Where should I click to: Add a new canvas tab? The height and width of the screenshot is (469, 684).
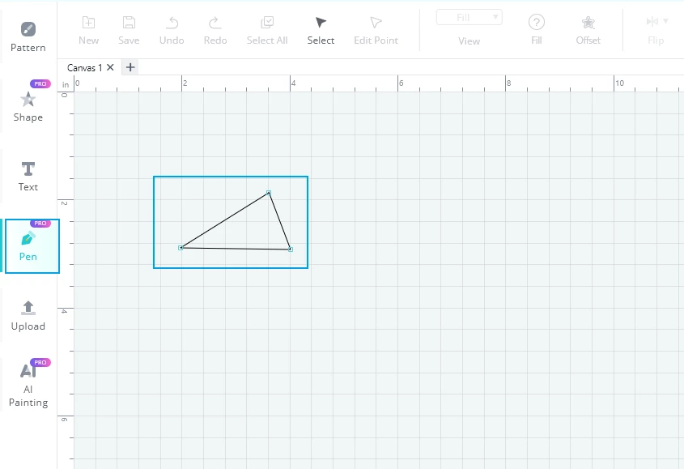pyautogui.click(x=130, y=67)
